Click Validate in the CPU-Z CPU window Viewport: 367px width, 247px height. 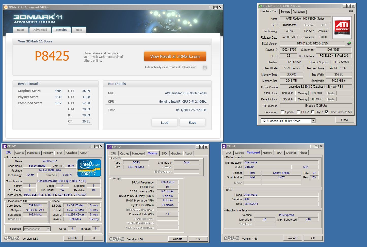coord(73,238)
